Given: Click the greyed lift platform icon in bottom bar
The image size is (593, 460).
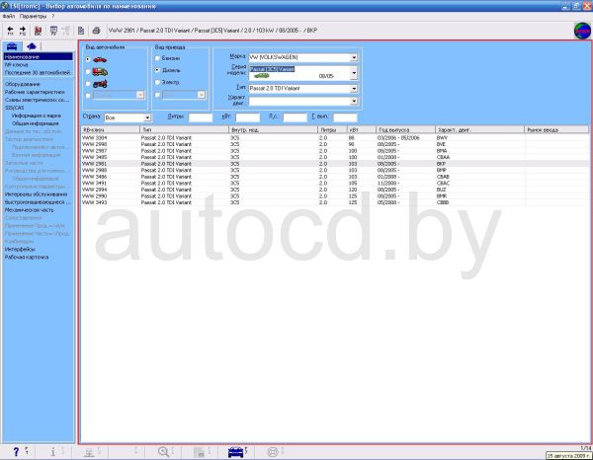Looking at the screenshot, I should click(x=89, y=452).
